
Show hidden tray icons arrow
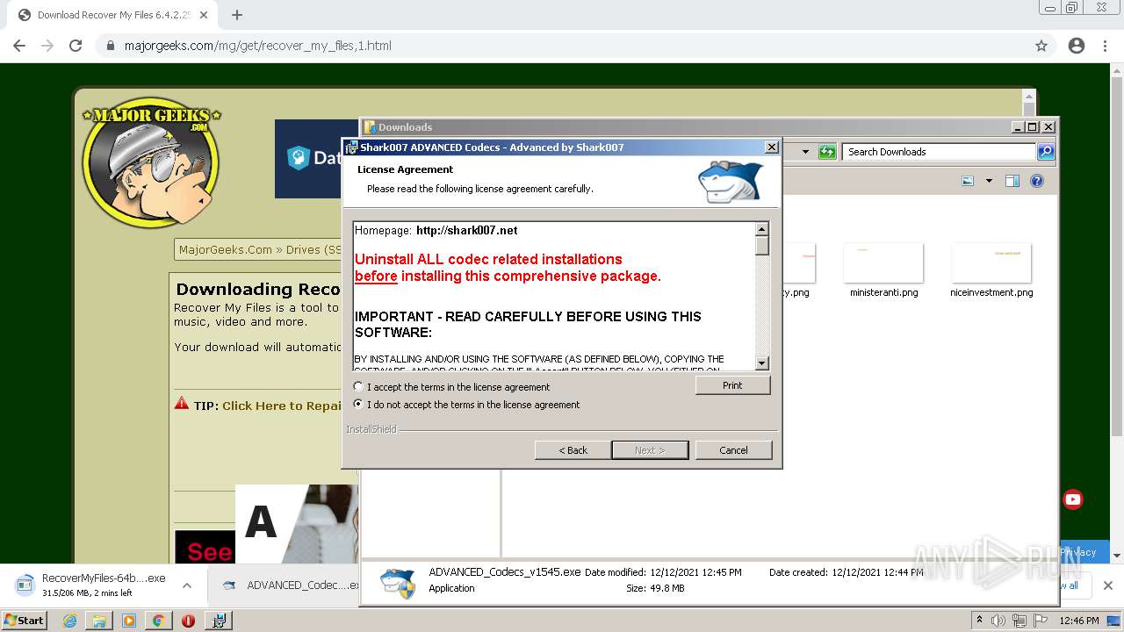(x=980, y=621)
